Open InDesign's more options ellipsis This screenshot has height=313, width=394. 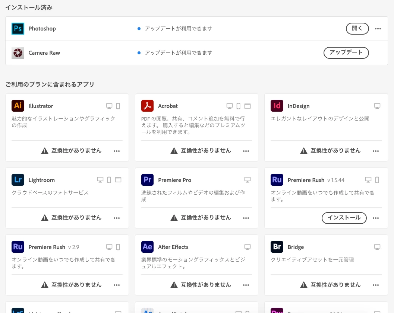pos(376,151)
